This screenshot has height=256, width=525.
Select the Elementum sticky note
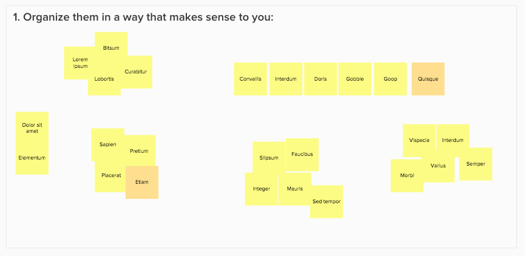click(32, 158)
